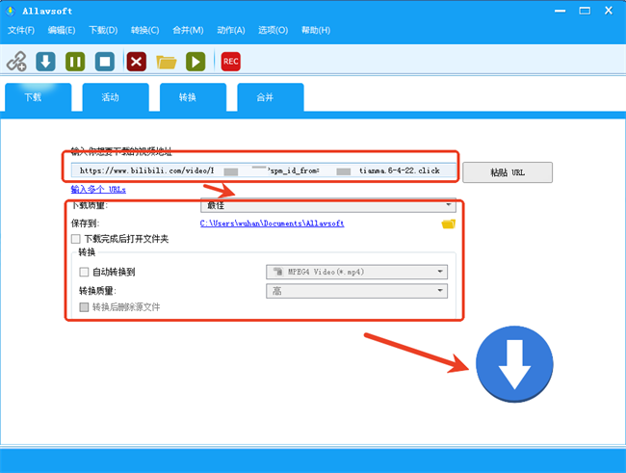
Task: Click the paste URL link icon in toolbar
Action: (x=16, y=62)
